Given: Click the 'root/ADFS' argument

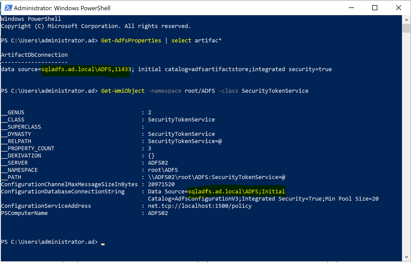Looking at the screenshot, I should [200, 91].
